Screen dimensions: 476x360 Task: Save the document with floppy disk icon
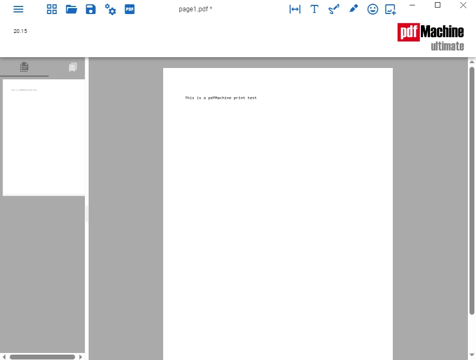(91, 9)
